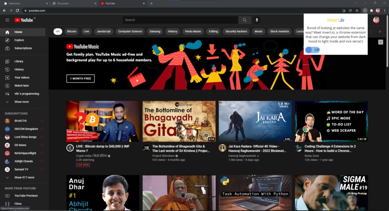Close the YouTube Music banner ad

pyautogui.click(x=381, y=42)
